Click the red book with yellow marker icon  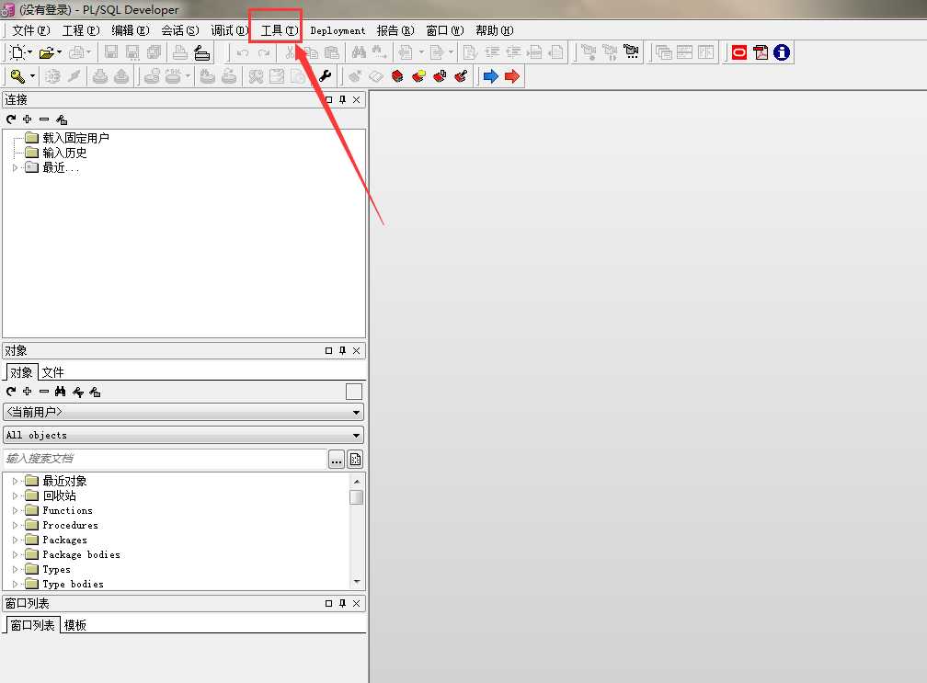418,76
